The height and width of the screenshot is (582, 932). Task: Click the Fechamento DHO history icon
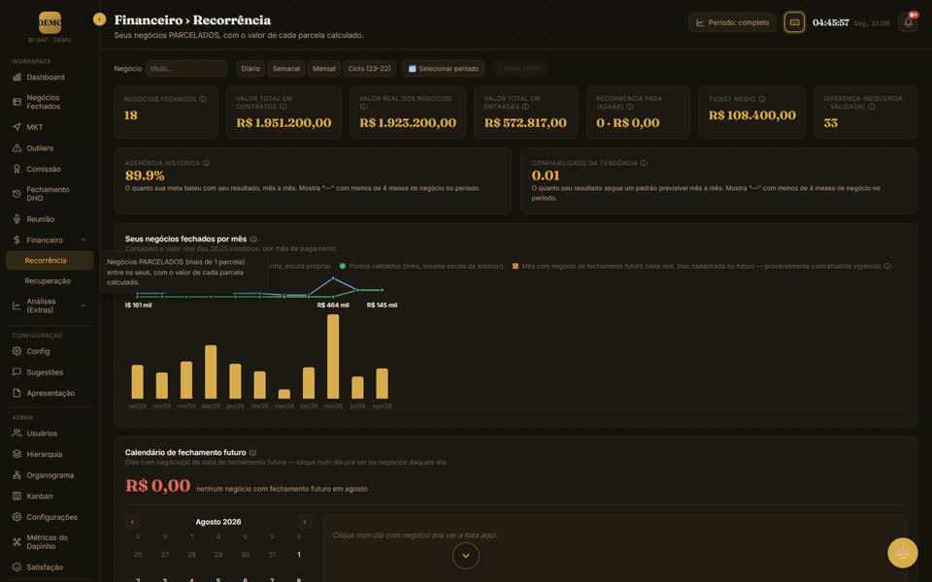[17, 194]
